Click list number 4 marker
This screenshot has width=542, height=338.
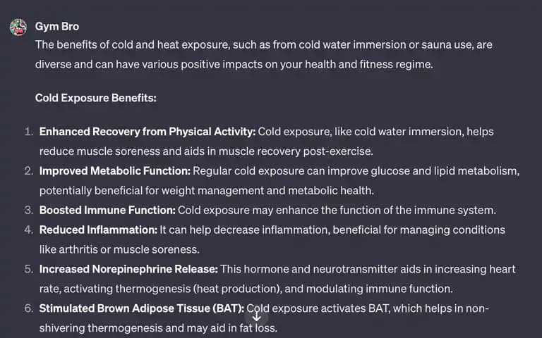click(x=29, y=230)
